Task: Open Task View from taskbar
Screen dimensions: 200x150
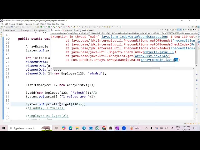Action: click(x=56, y=128)
